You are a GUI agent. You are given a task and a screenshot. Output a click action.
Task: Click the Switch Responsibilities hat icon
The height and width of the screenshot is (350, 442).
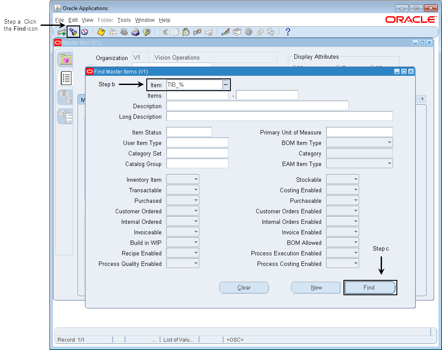click(x=124, y=32)
